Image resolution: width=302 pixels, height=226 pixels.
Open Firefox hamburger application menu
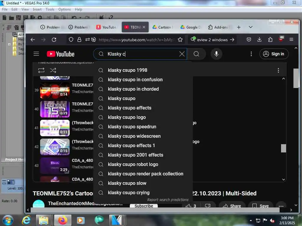[291, 40]
